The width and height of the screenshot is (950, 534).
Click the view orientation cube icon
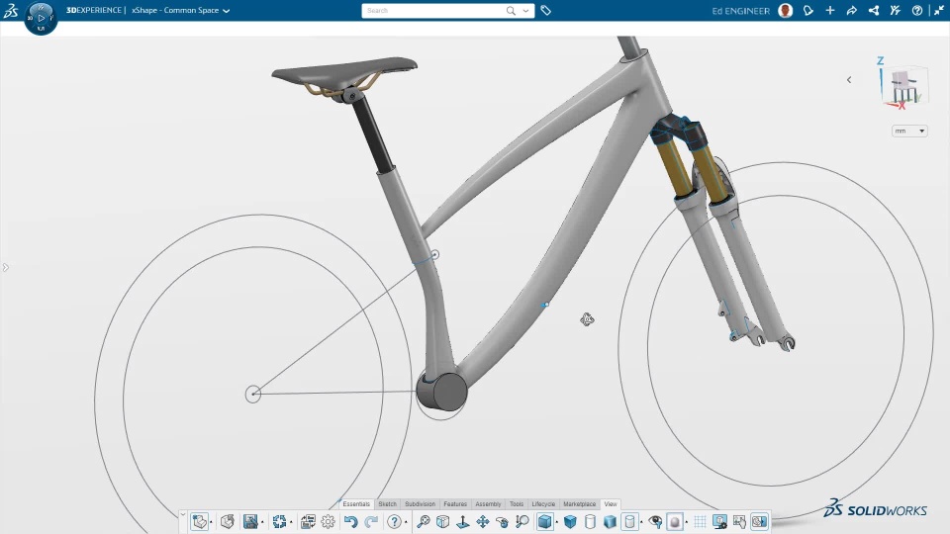click(x=443, y=521)
